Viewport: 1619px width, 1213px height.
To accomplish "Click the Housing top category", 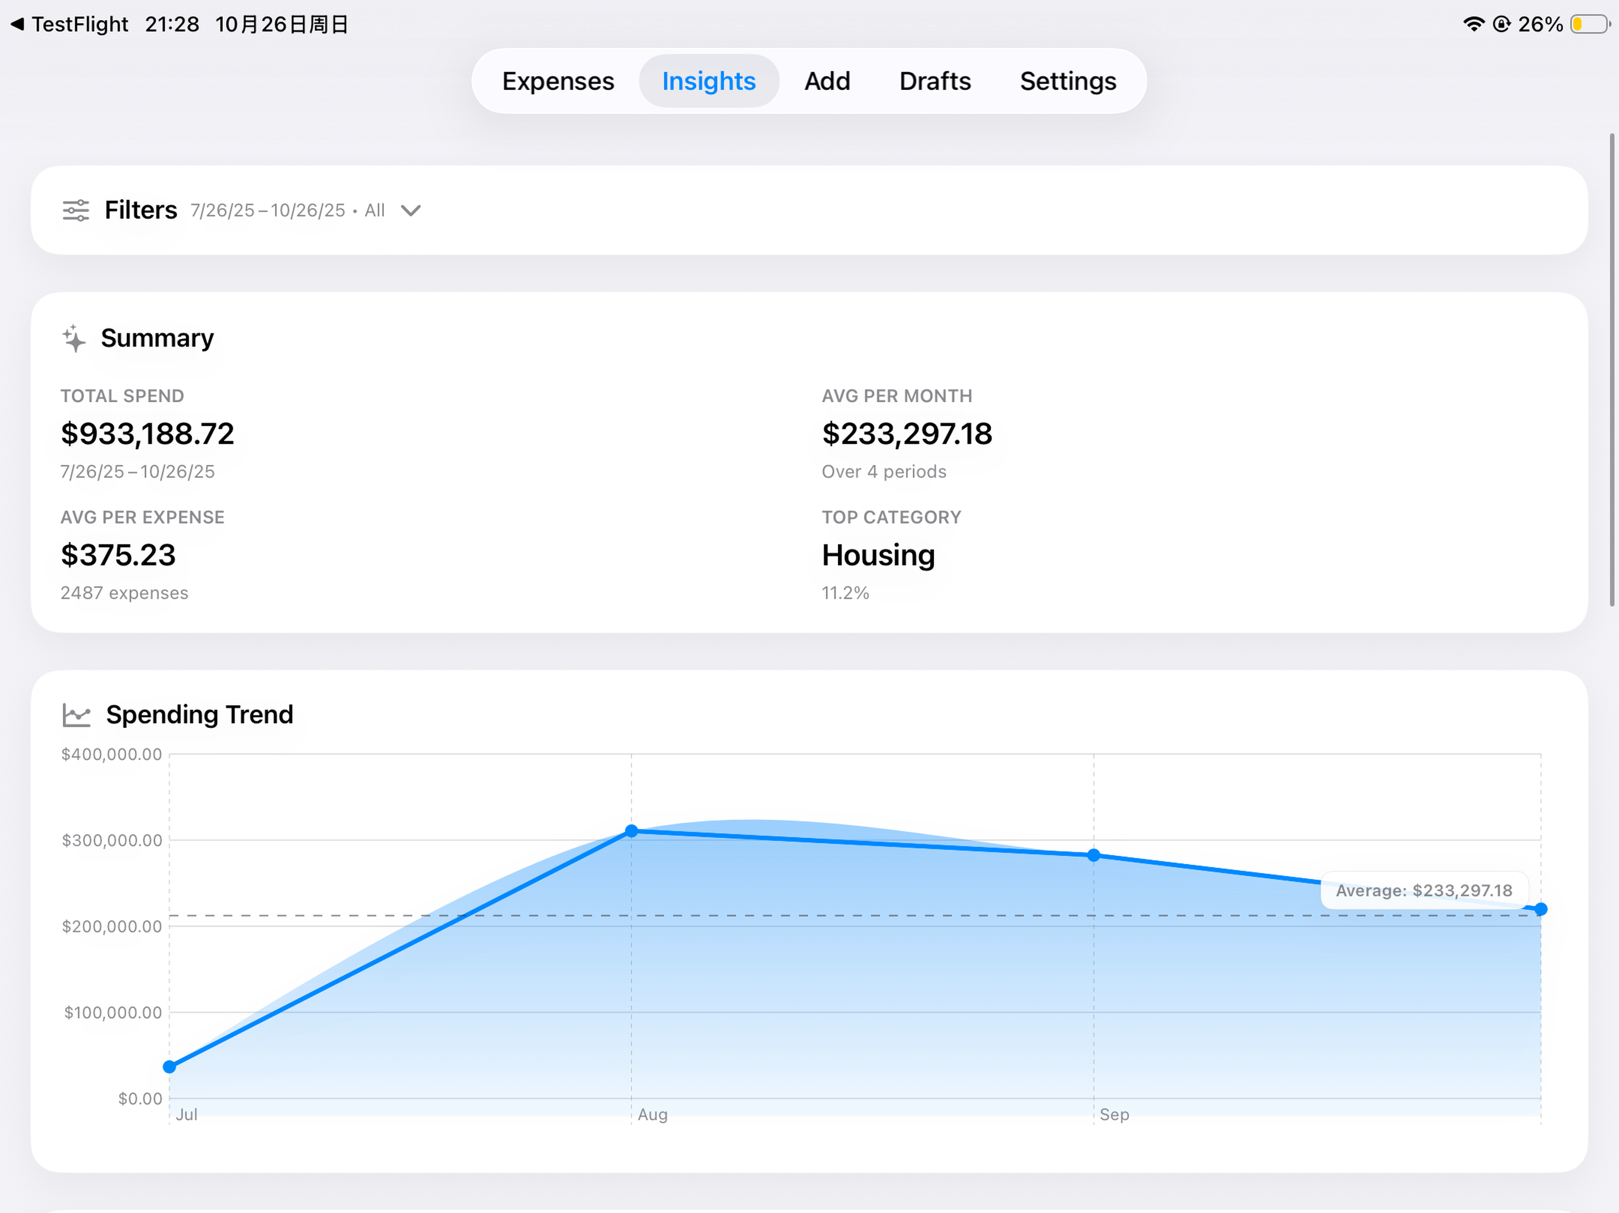I will pos(878,556).
